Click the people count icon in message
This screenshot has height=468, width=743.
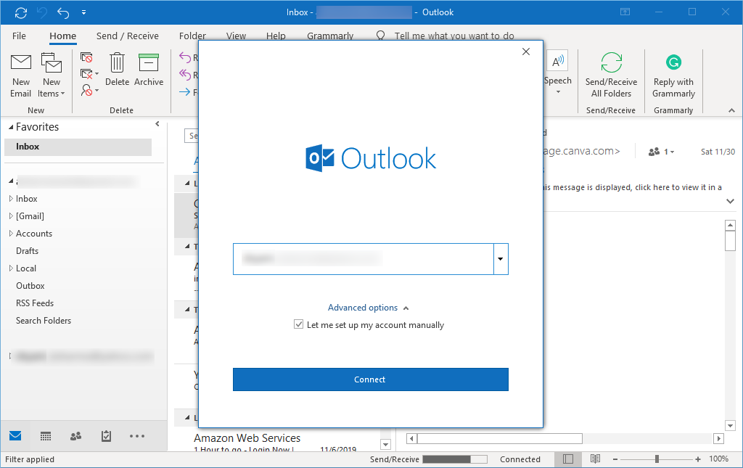[x=654, y=152]
